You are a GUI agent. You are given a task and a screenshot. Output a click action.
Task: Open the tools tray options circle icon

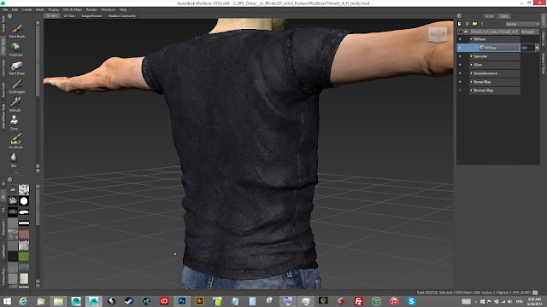click(x=9, y=16)
